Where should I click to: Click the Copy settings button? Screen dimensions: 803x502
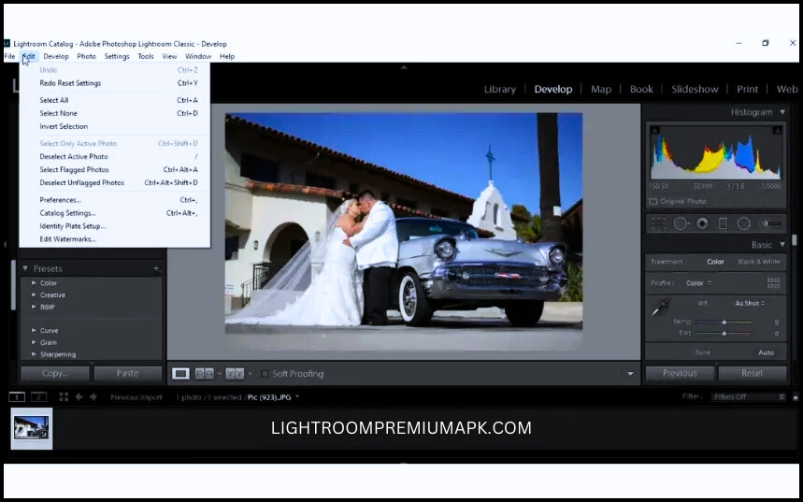[55, 373]
